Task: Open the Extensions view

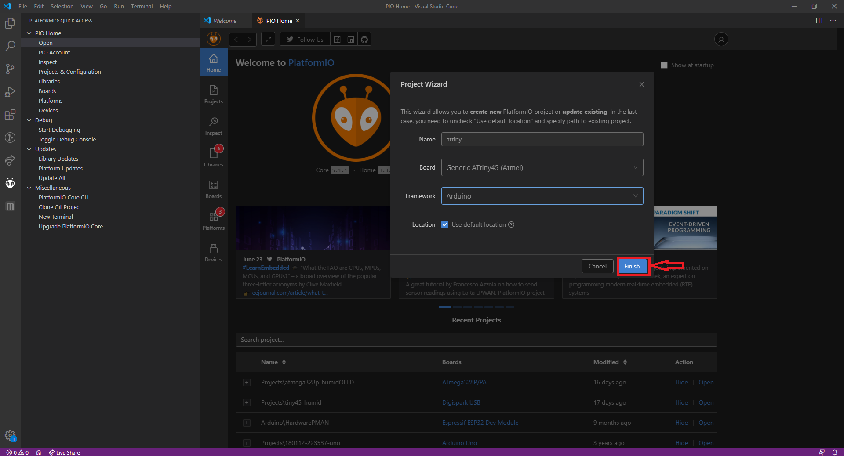Action: coord(10,115)
